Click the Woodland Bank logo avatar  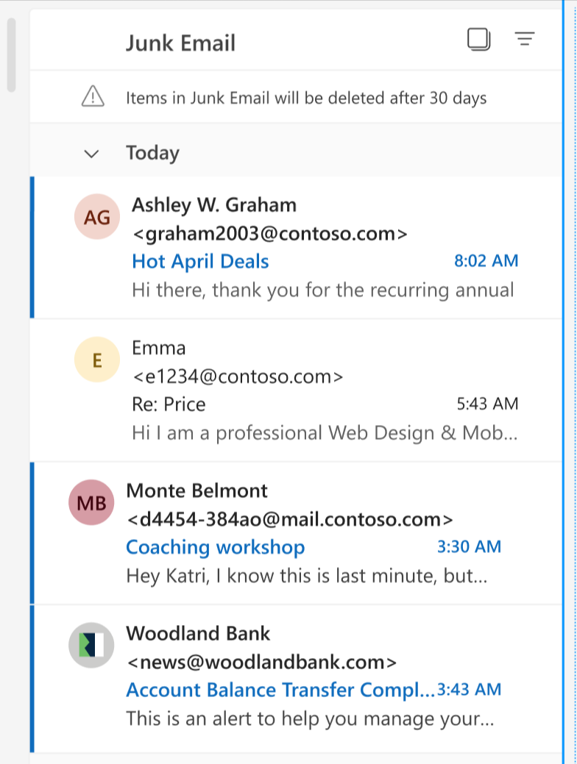[91, 646]
